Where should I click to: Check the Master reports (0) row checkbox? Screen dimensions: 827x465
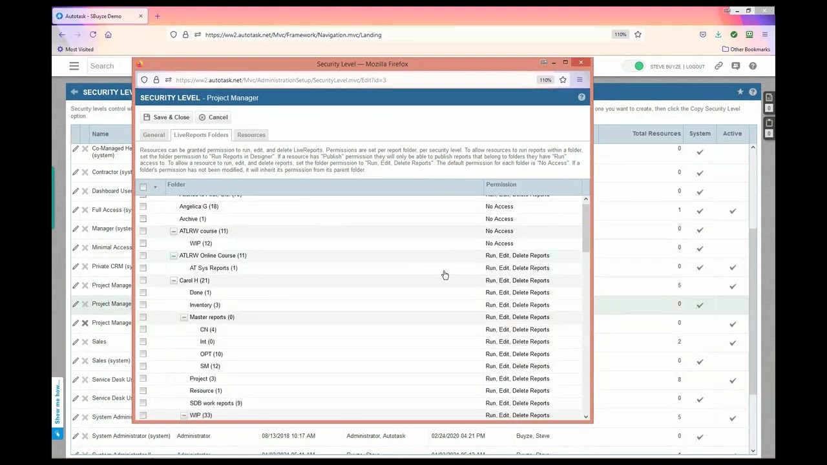pyautogui.click(x=143, y=317)
